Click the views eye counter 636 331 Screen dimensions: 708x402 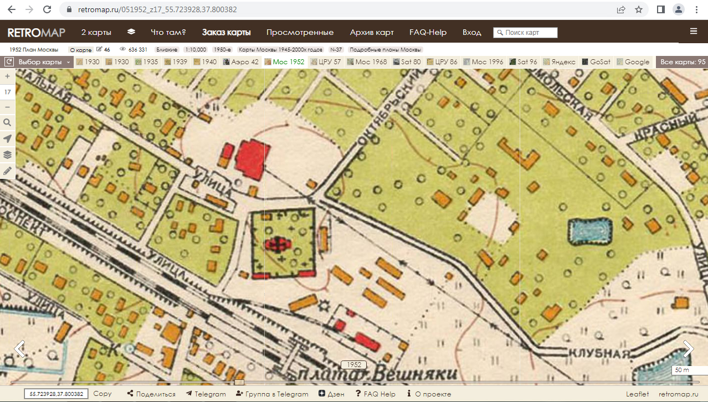(x=134, y=50)
